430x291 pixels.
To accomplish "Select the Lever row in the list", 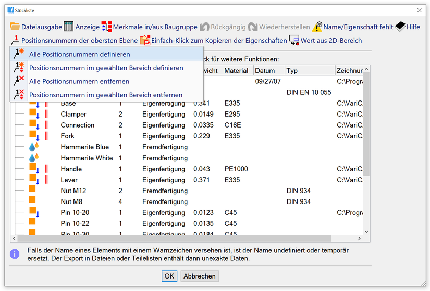I will point(69,180).
